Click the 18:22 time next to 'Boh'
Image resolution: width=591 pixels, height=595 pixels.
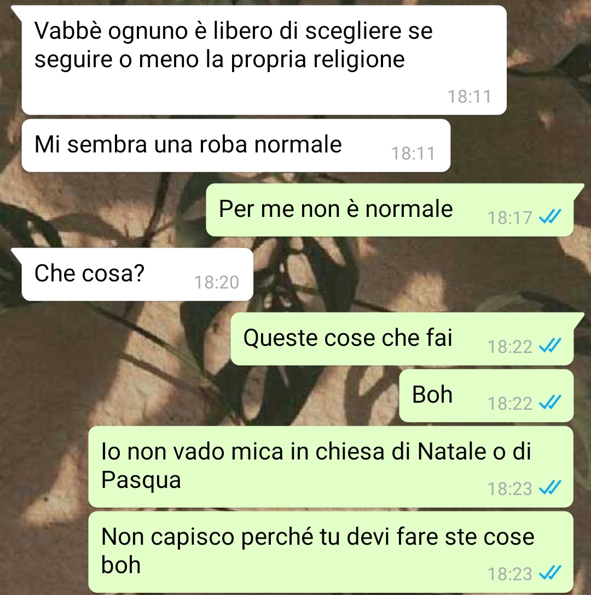click(509, 403)
